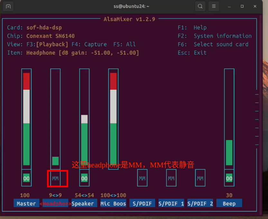268x219 pixels.
Task: Click Beep value 30
Action: pos(229,195)
